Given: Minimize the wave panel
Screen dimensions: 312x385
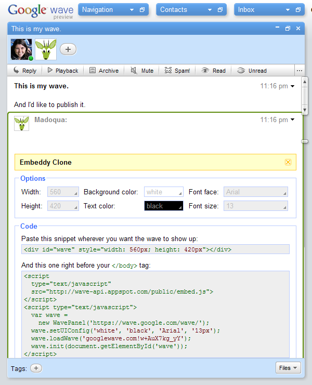Looking at the screenshot, I should pos(277,28).
